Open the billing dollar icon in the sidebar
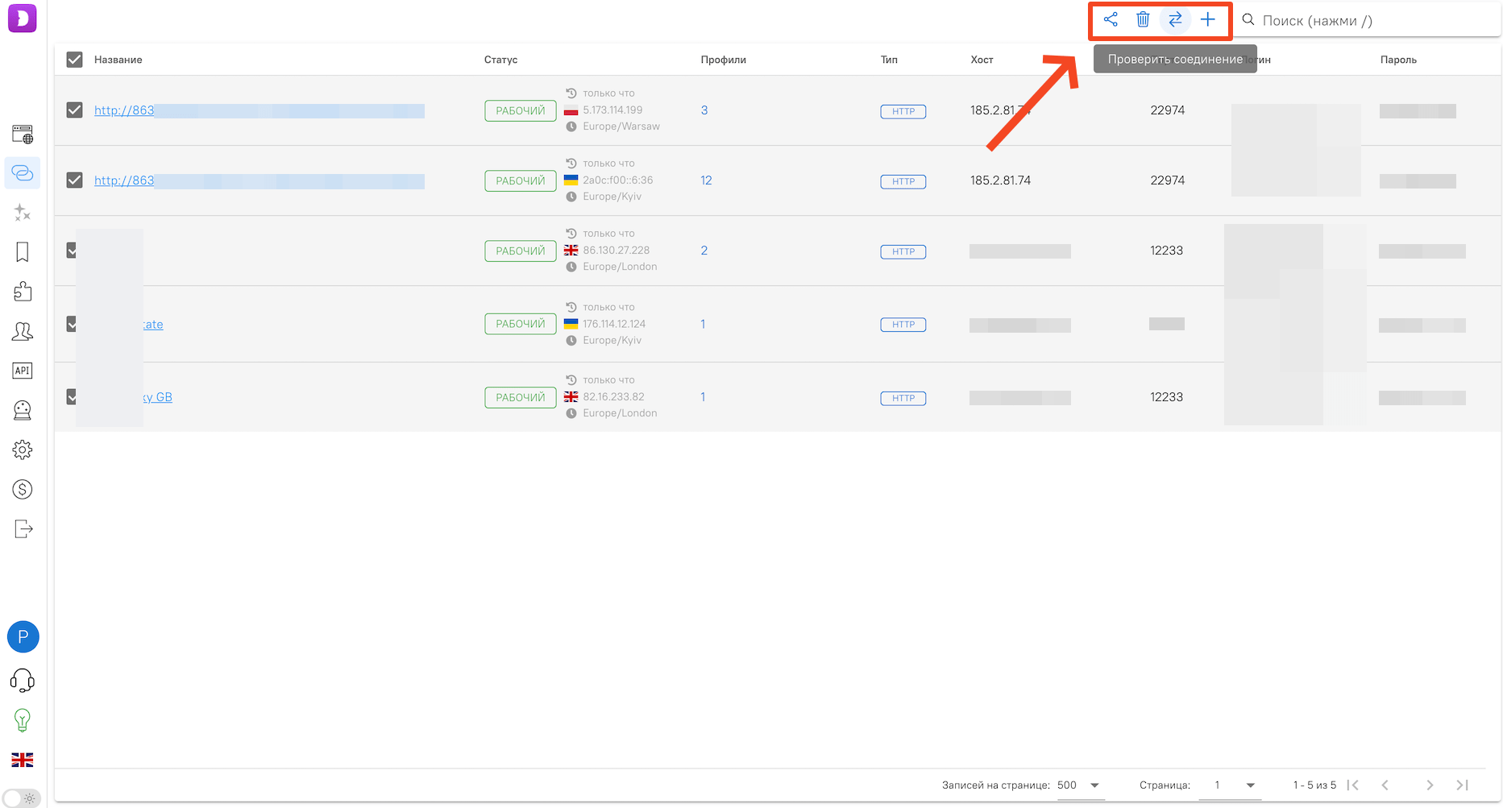The height and width of the screenshot is (808, 1503). tap(23, 489)
